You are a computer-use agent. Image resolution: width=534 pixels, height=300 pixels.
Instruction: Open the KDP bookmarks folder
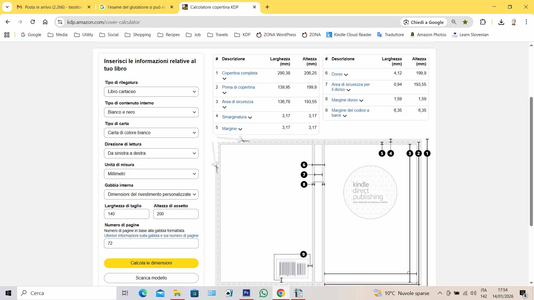[243, 35]
